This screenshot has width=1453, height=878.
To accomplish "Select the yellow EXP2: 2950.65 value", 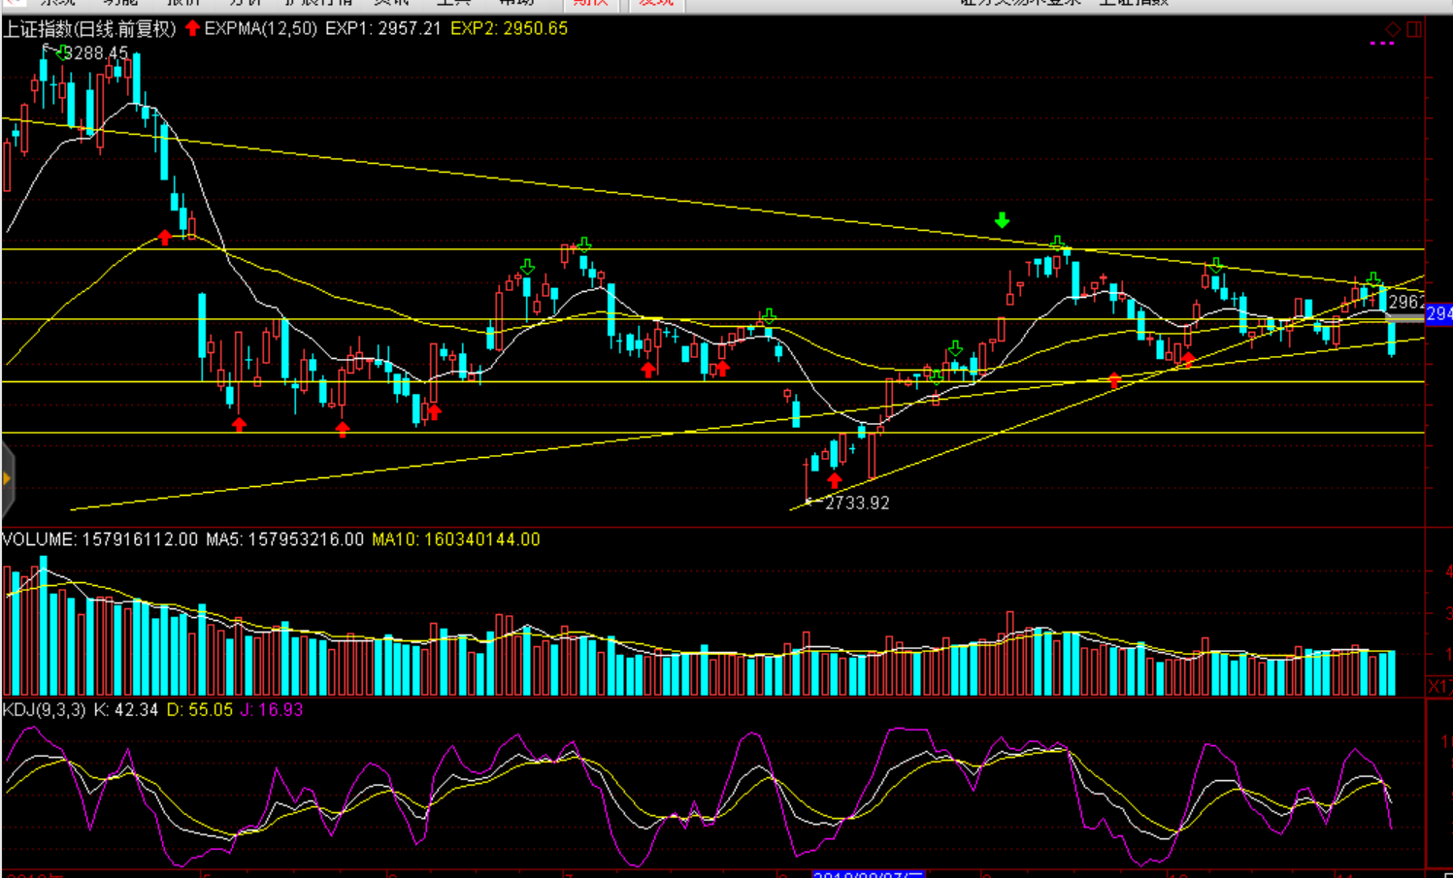I will coord(509,29).
